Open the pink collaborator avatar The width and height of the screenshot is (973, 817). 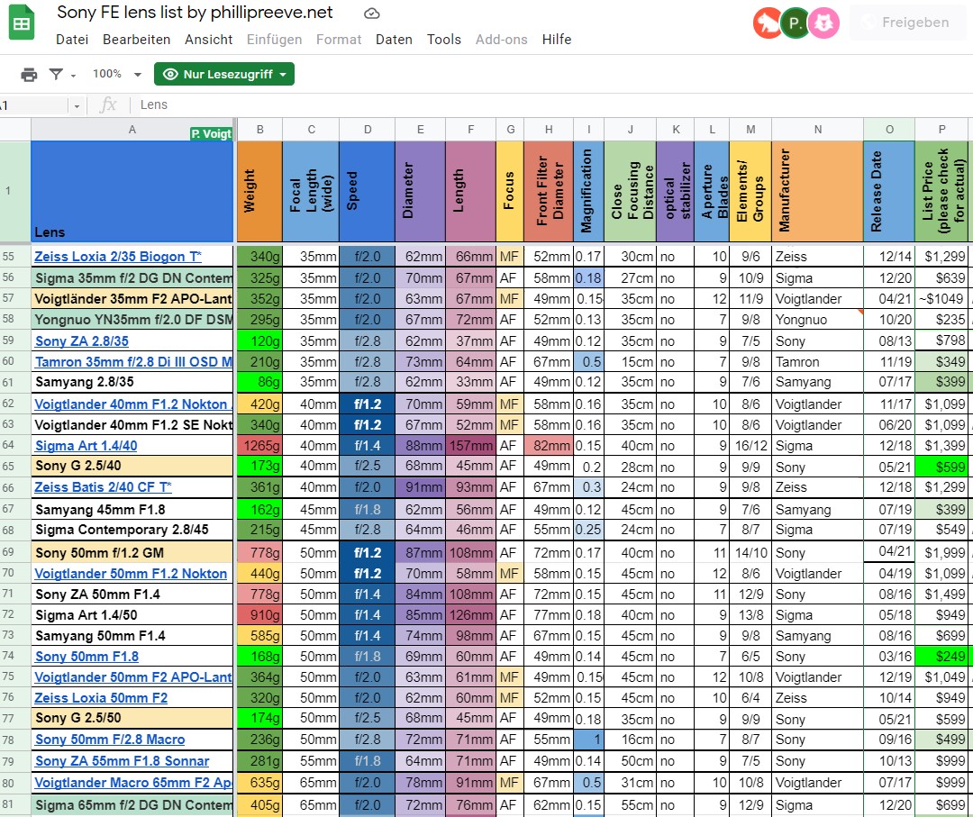point(824,23)
